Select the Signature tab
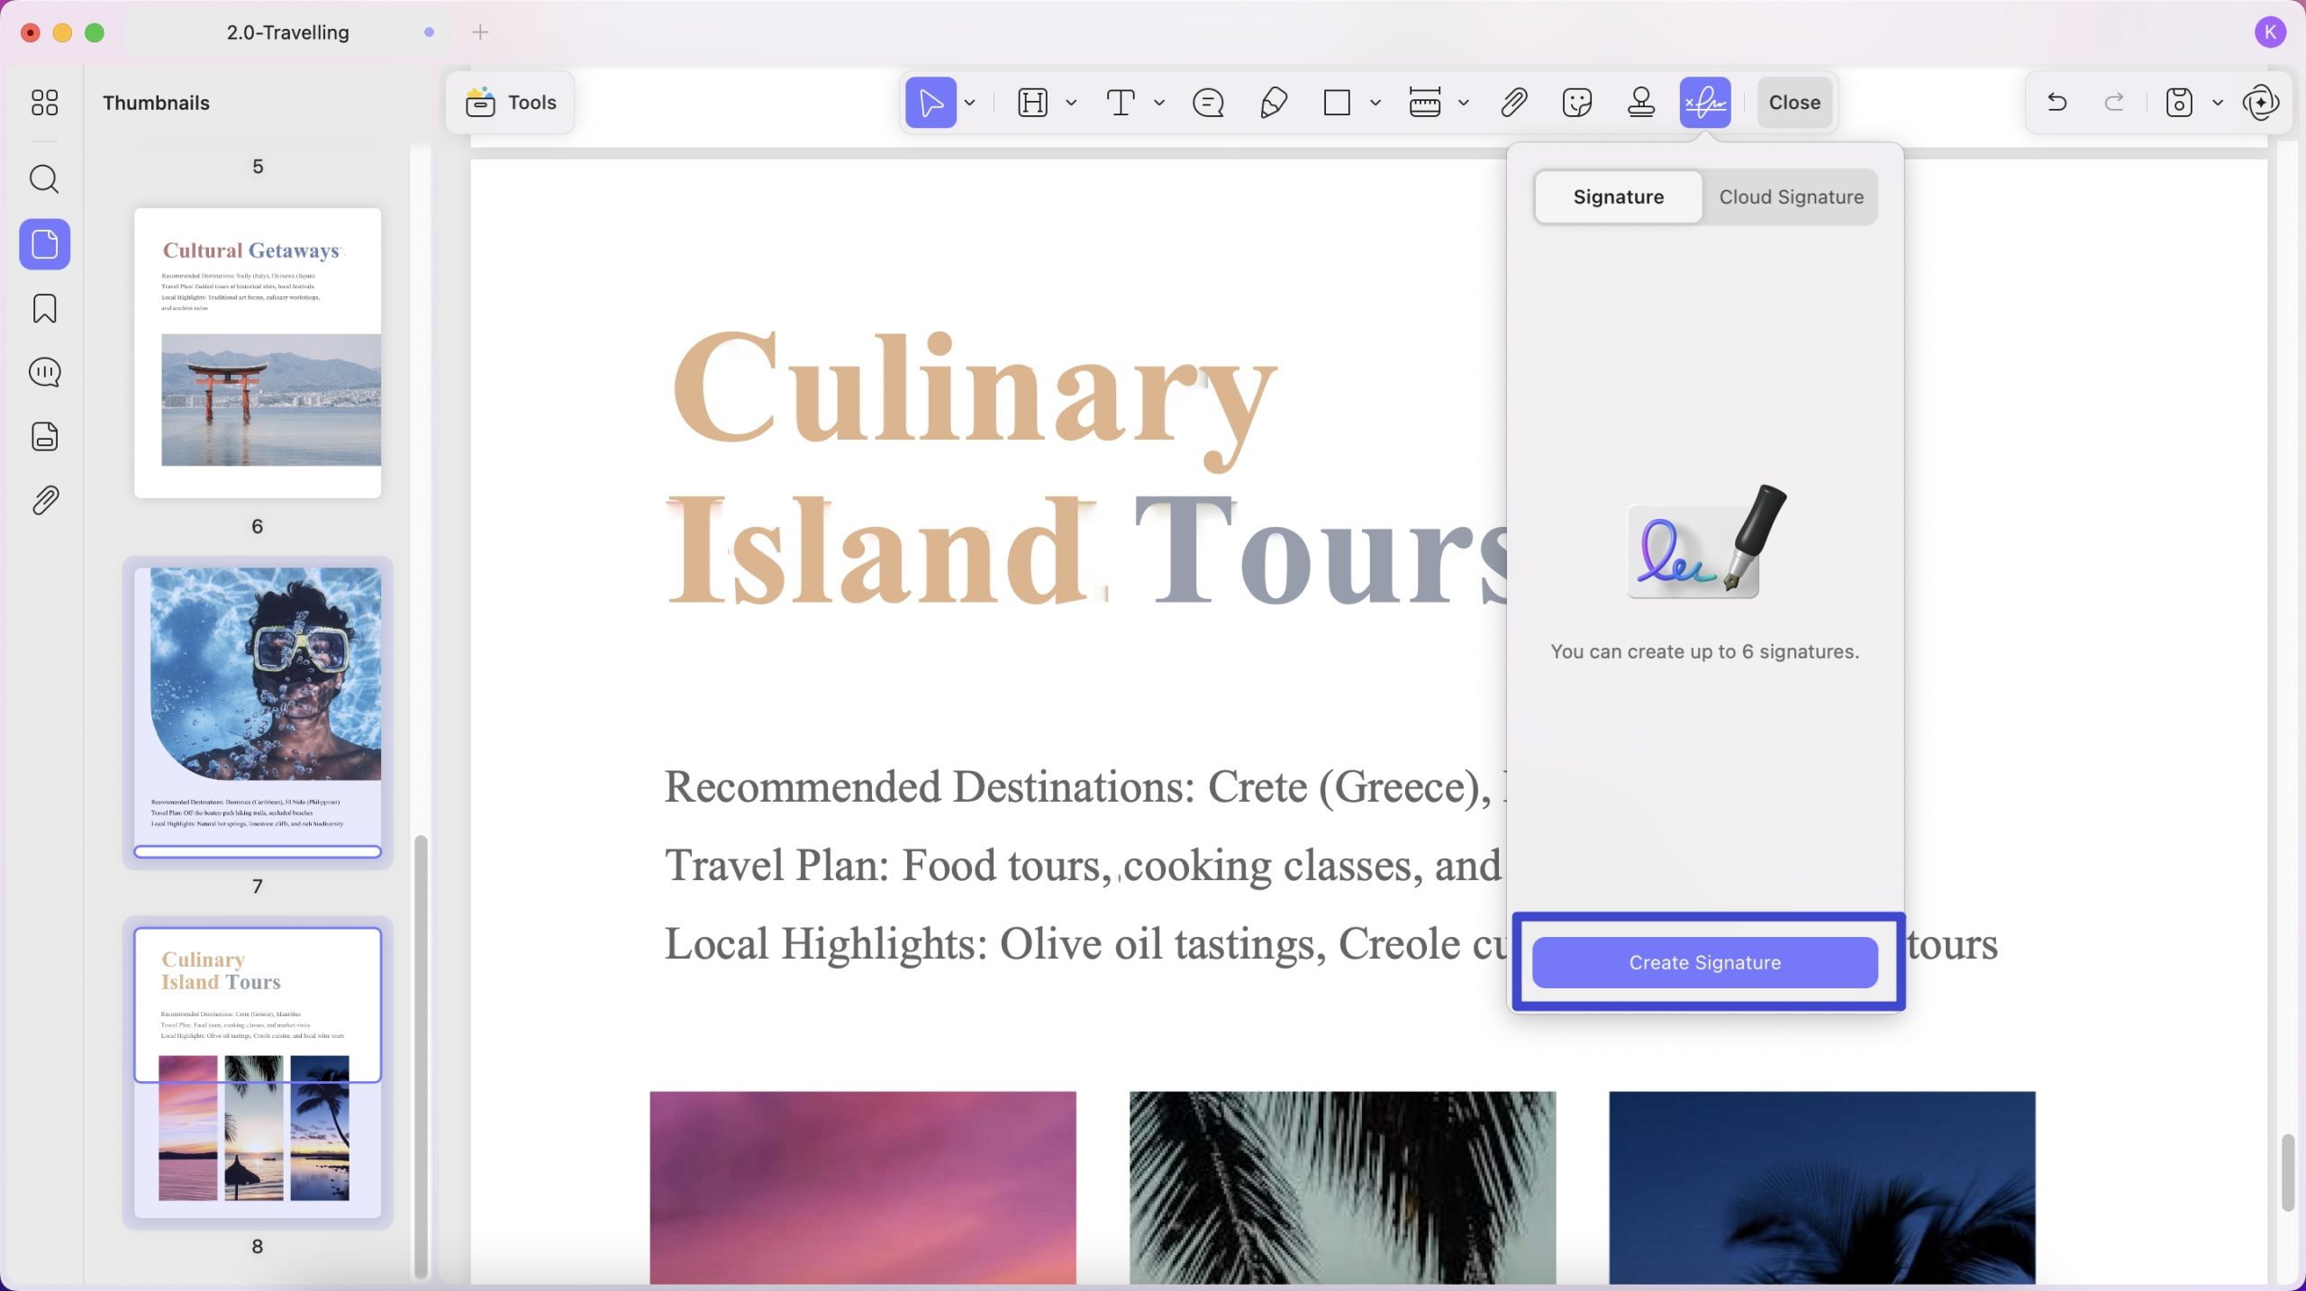Viewport: 2306px width, 1291px height. point(1619,196)
